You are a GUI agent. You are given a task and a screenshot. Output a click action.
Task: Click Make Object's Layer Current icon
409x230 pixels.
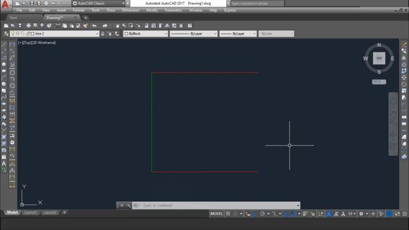pos(103,34)
